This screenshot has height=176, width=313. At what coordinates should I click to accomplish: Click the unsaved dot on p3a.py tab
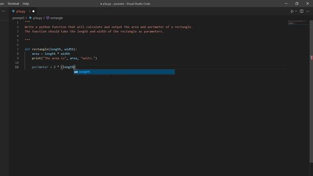tap(33, 11)
